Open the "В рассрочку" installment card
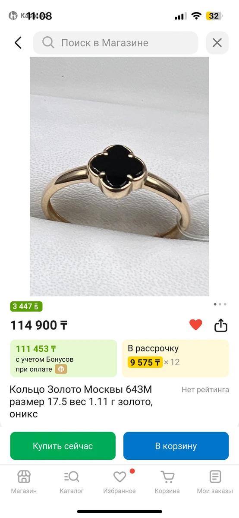Screen dimensions: 239x518 point(176,358)
